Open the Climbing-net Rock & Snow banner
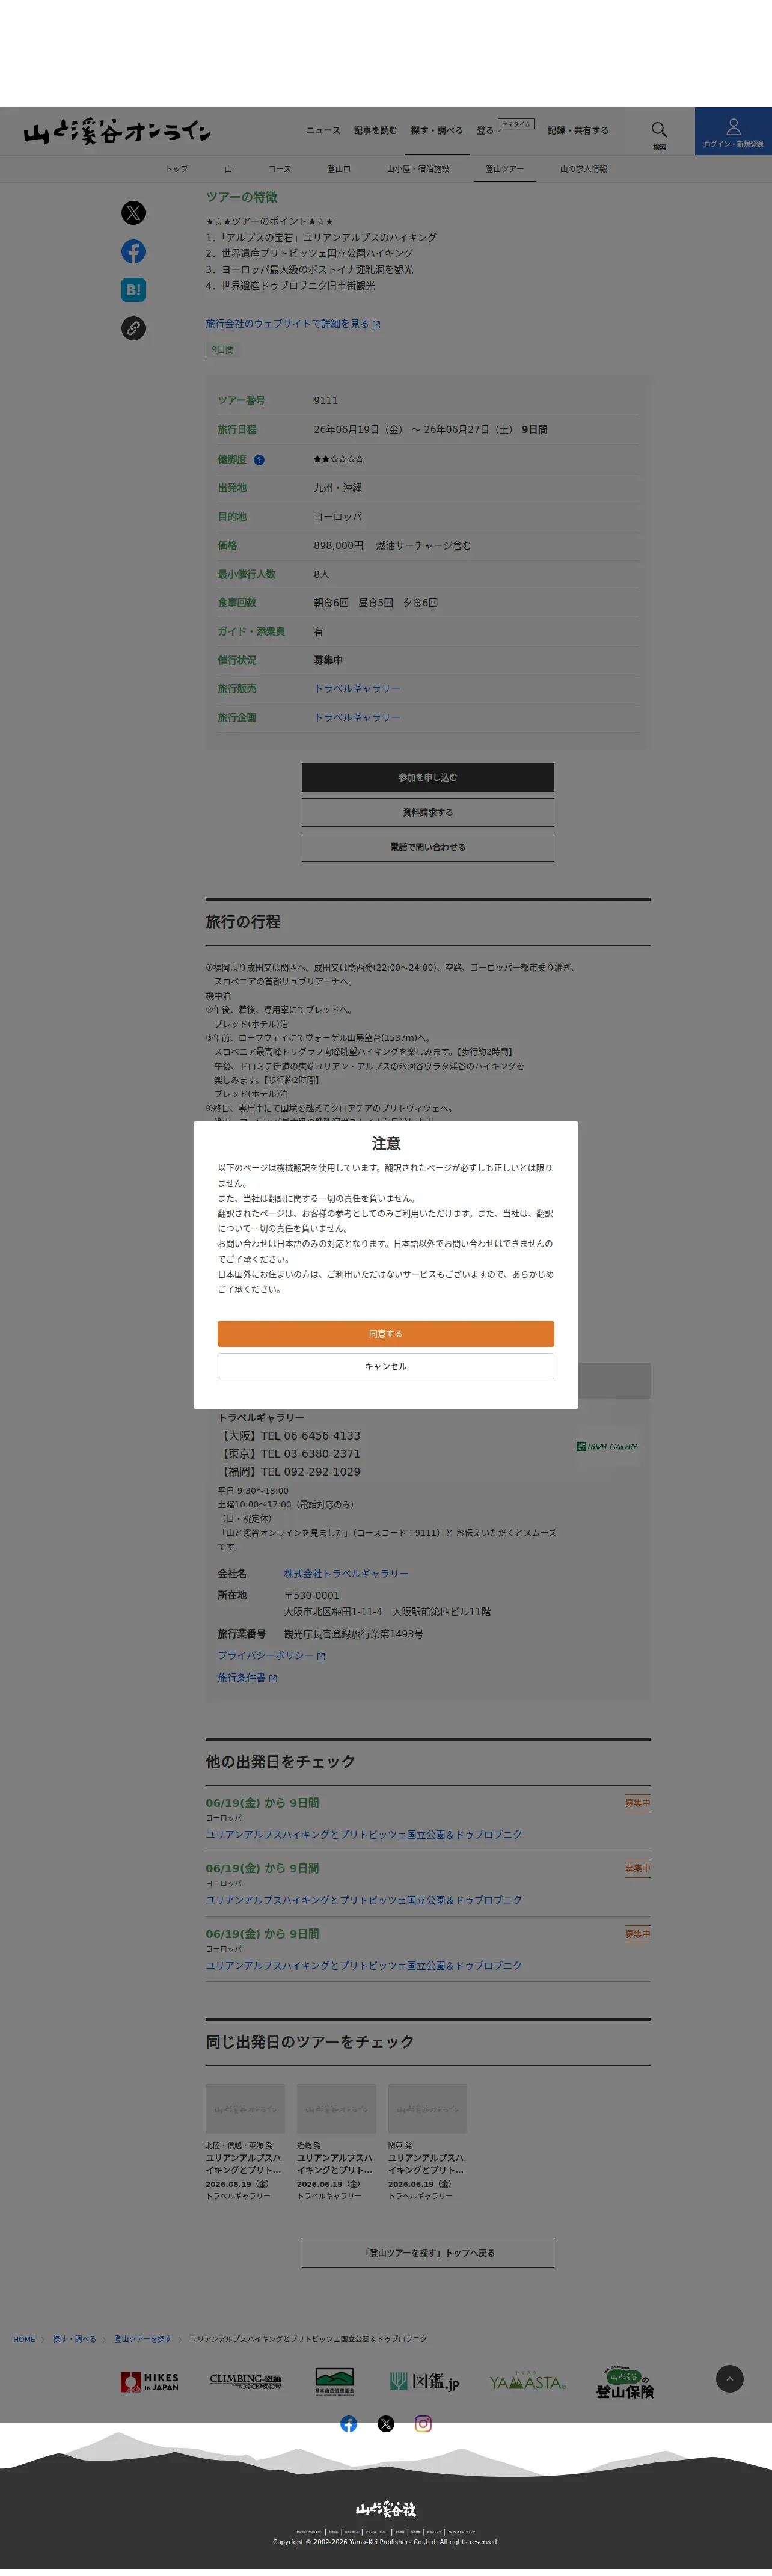This screenshot has width=772, height=2576. (x=246, y=2381)
